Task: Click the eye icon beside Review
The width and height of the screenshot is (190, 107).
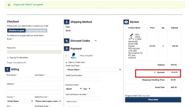Action: click(126, 22)
